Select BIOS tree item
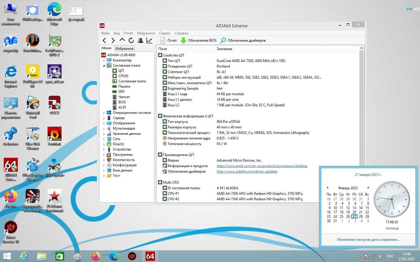The width and height of the screenshot is (420, 262). pos(122,102)
